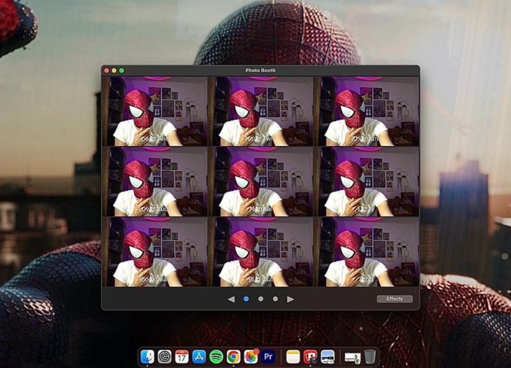Click the Effects button

pyautogui.click(x=395, y=299)
